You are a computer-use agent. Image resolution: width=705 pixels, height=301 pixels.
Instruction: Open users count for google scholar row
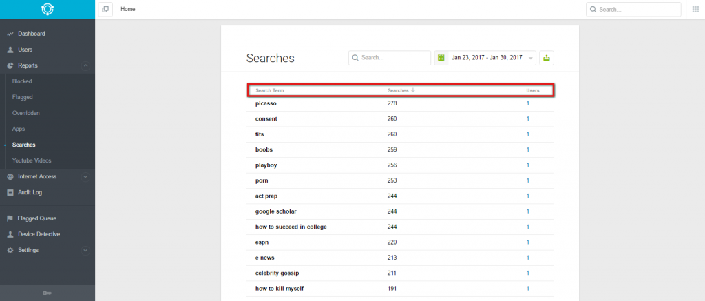point(528,211)
